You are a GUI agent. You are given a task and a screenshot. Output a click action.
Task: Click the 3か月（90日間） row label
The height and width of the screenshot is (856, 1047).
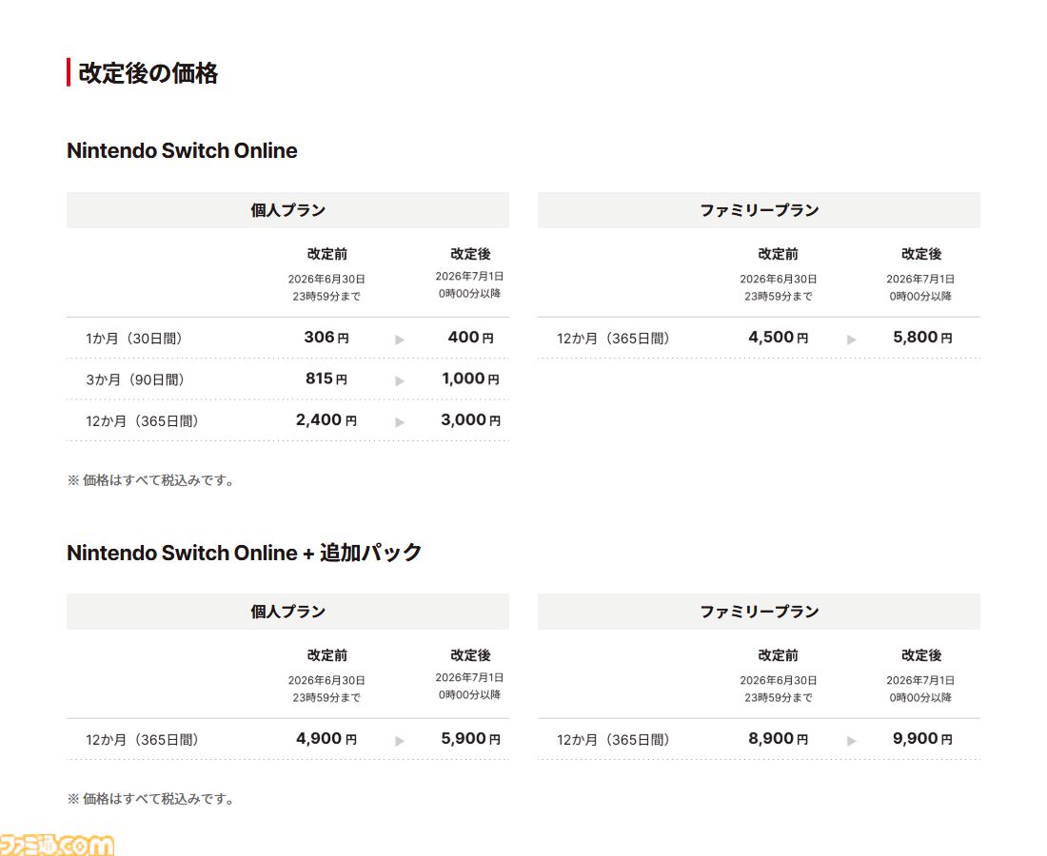click(x=135, y=380)
